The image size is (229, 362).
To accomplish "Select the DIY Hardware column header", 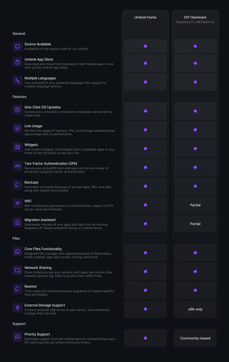I will [195, 17].
